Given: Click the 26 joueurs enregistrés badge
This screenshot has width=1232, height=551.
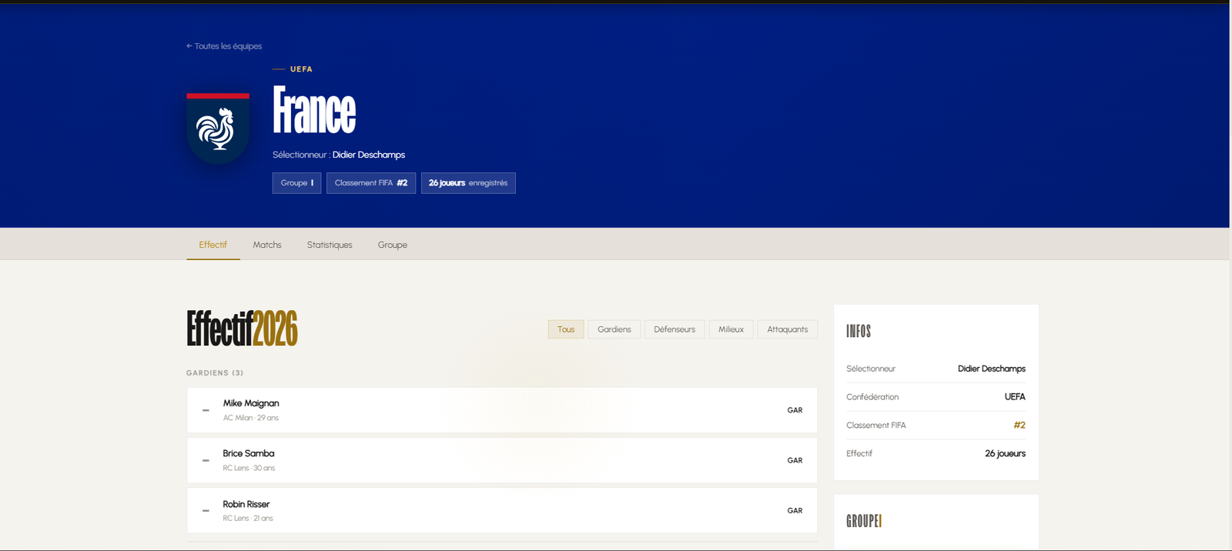Looking at the screenshot, I should point(468,183).
